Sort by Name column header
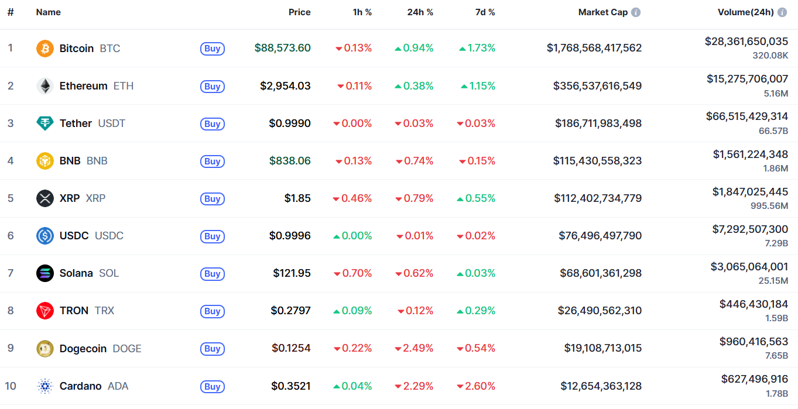 (x=49, y=12)
